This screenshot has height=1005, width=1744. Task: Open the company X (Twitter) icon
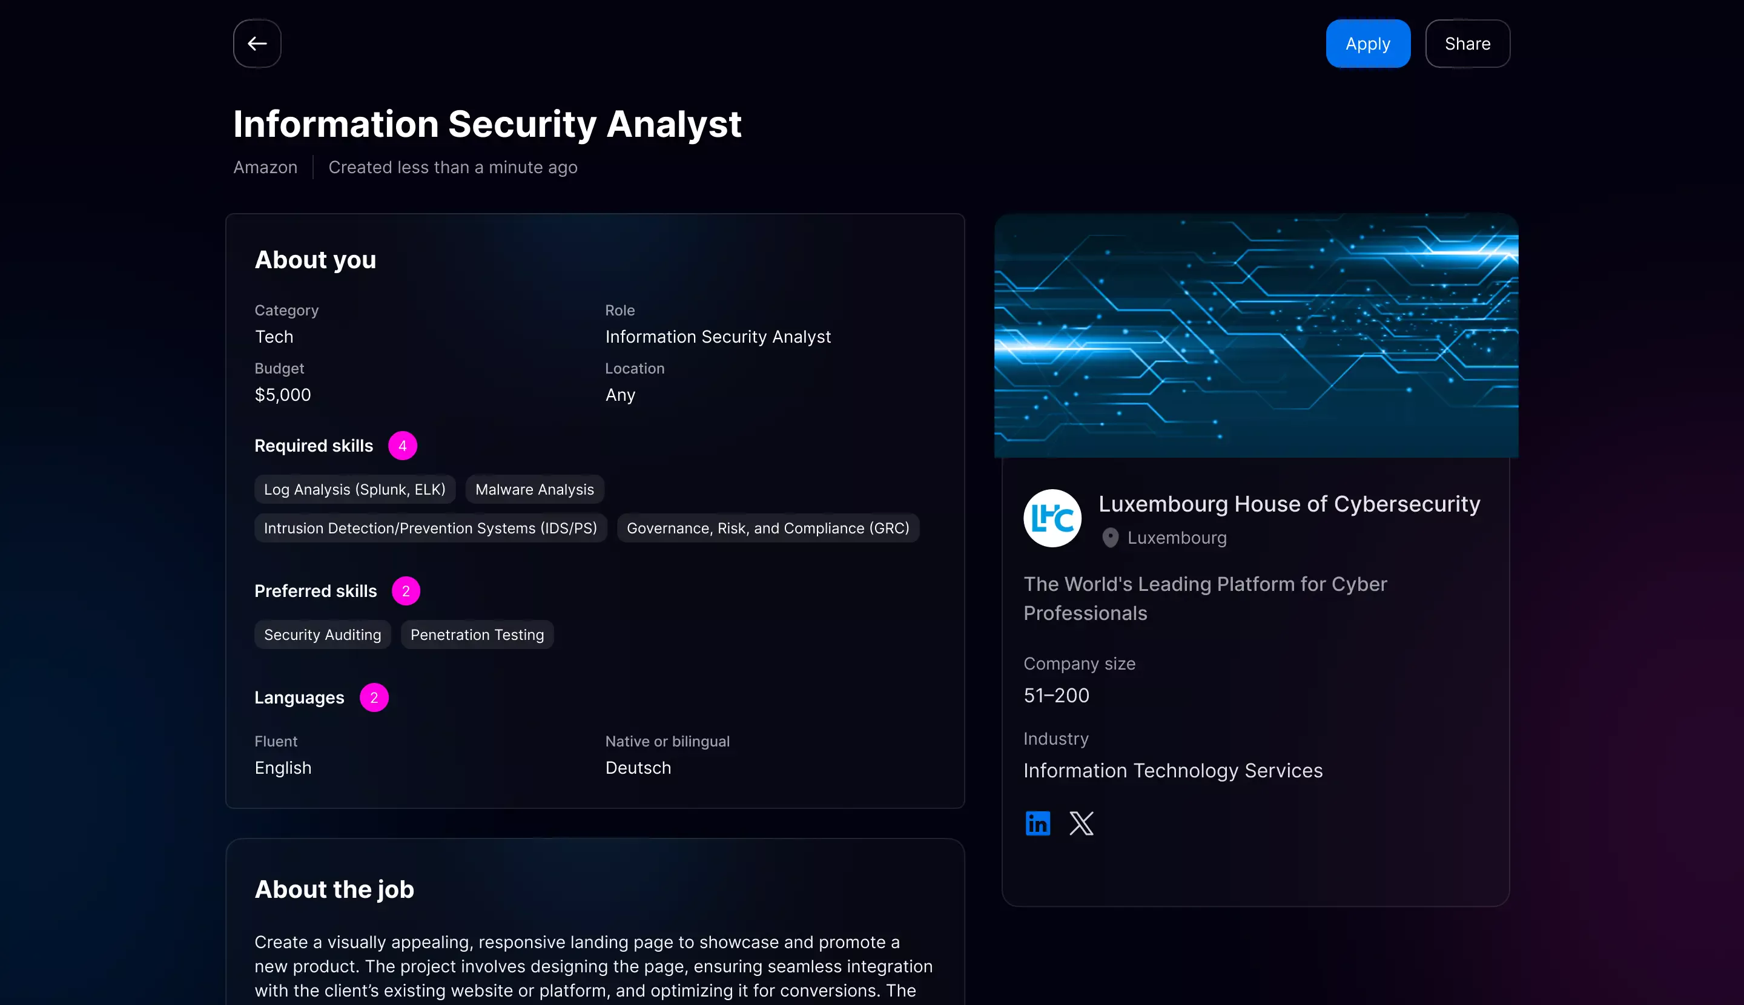tap(1081, 823)
